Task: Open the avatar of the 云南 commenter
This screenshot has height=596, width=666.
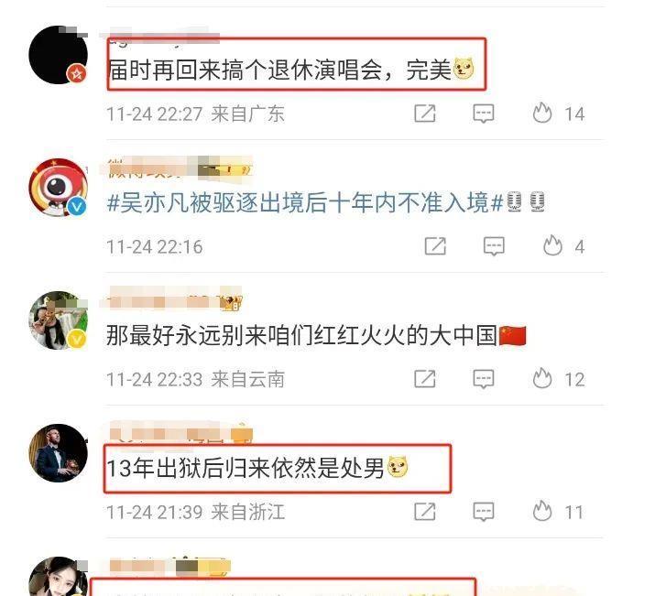Action: pos(59,320)
